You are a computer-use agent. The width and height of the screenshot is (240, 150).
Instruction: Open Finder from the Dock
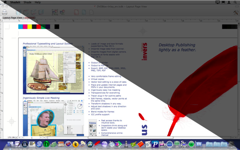[11, 144]
